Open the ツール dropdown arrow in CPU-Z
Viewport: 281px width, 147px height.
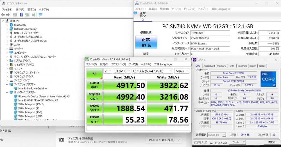[244, 142]
